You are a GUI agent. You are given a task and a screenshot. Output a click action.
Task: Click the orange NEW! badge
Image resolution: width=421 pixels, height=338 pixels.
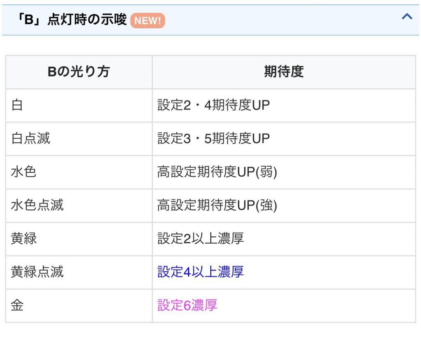click(148, 20)
